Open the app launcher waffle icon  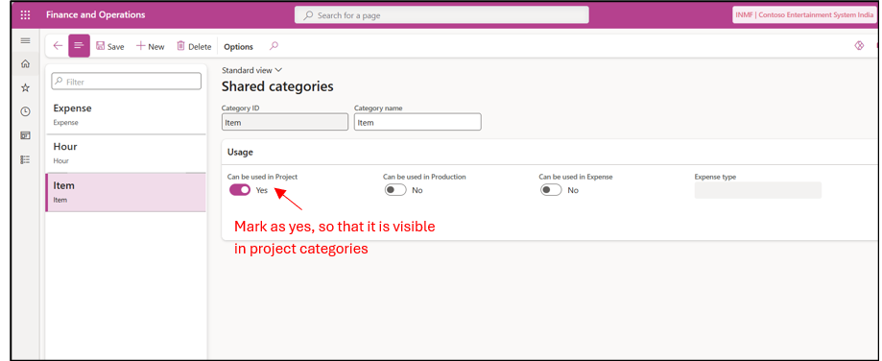(25, 15)
